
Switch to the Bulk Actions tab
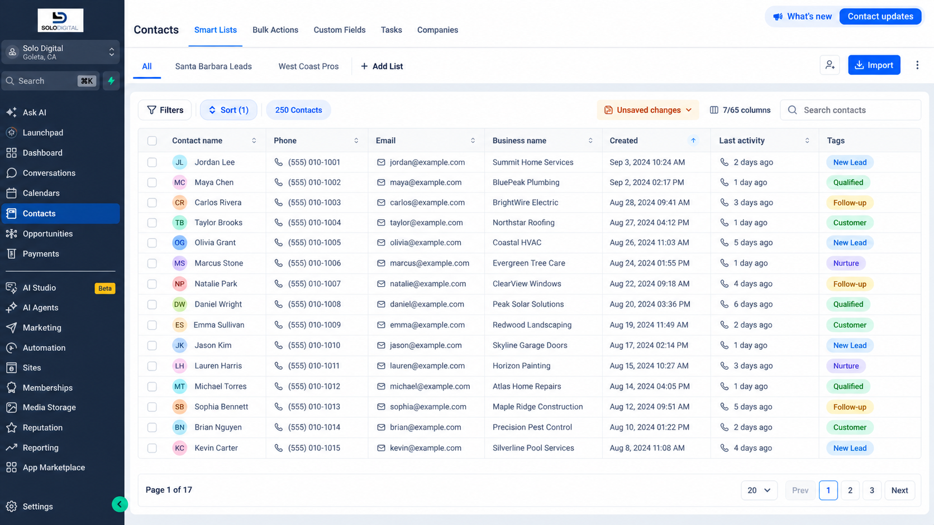tap(275, 30)
